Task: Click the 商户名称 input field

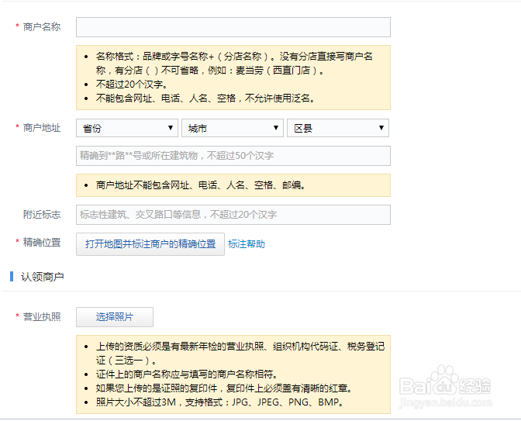Action: pyautogui.click(x=233, y=27)
